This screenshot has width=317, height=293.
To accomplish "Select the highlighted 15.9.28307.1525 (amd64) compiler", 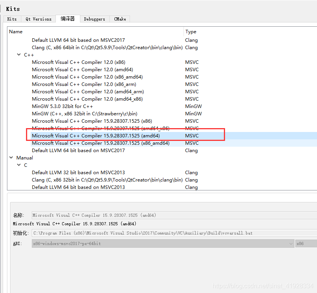I will click(97, 135).
